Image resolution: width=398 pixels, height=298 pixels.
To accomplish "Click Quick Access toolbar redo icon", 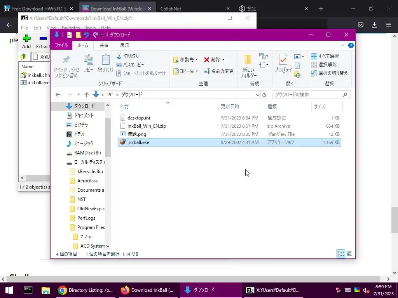I will 95,35.
